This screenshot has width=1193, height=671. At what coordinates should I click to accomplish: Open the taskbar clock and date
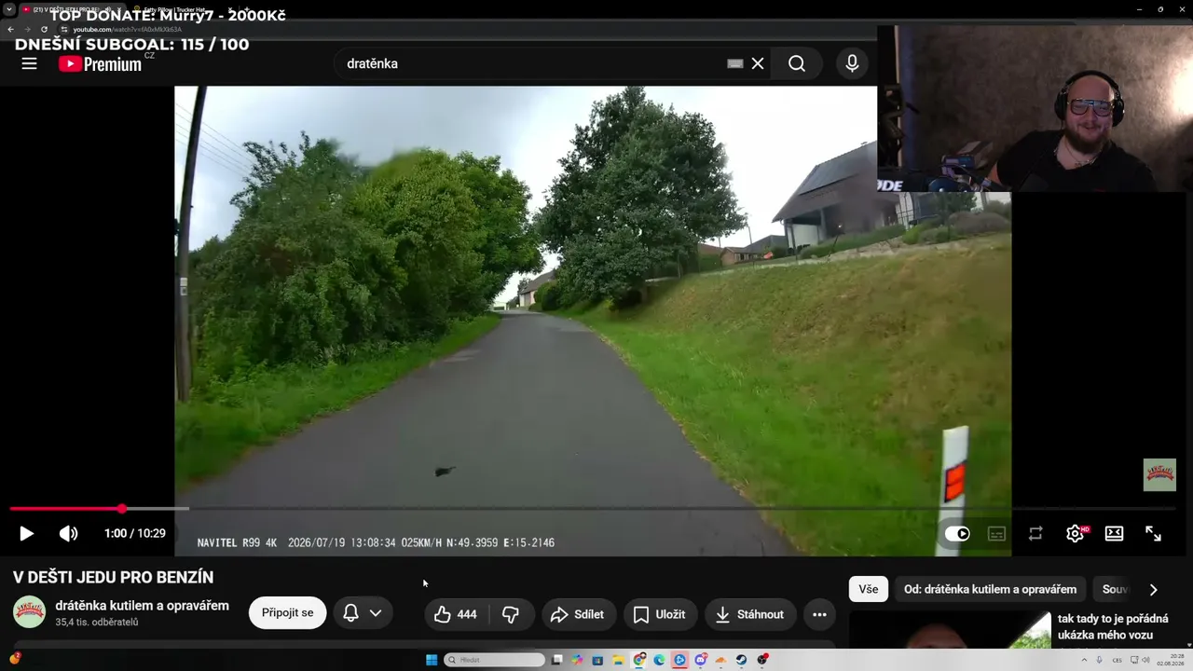[x=1172, y=660]
